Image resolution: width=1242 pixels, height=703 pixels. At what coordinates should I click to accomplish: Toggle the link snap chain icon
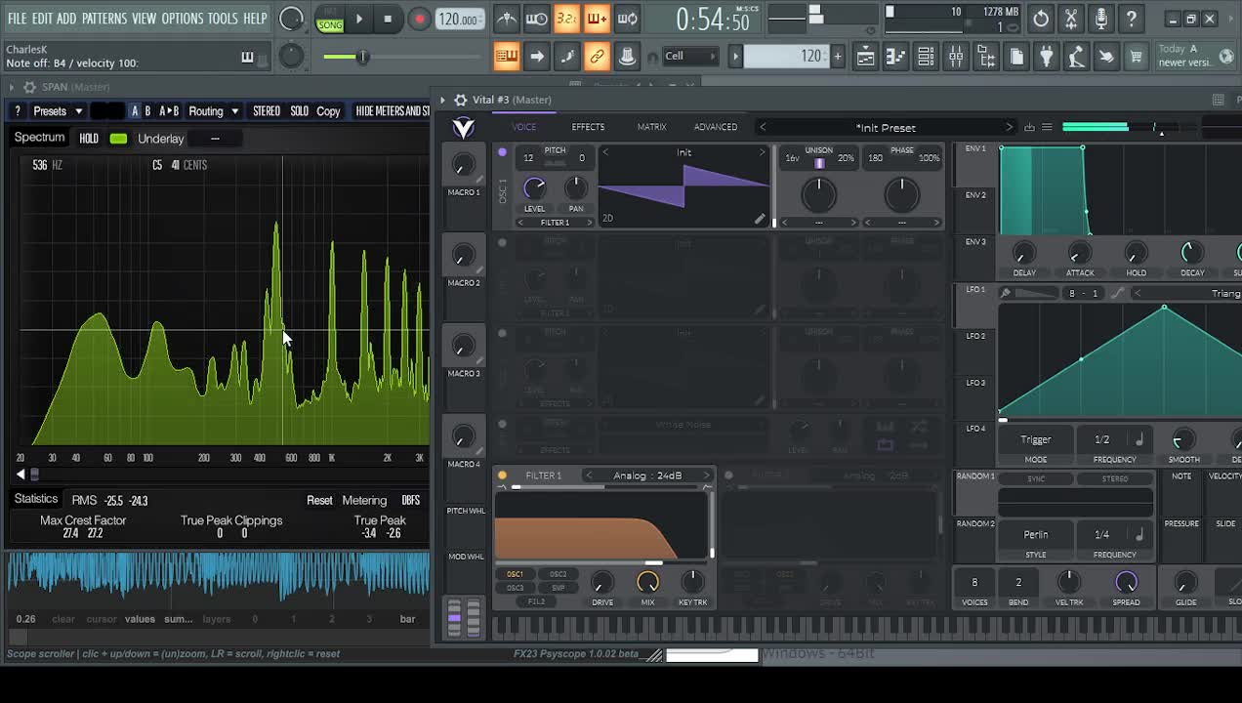(597, 57)
